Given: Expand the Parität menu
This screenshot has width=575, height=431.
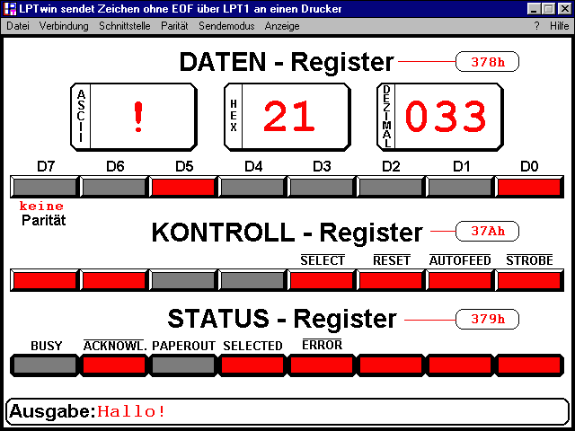Looking at the screenshot, I should point(173,26).
